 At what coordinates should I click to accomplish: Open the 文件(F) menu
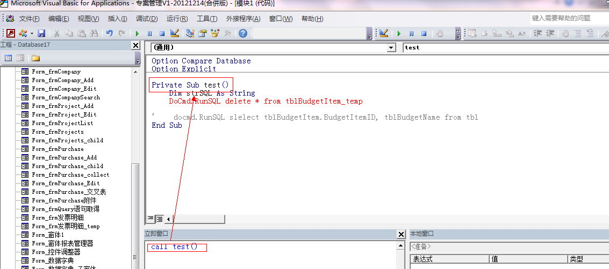click(x=30, y=19)
